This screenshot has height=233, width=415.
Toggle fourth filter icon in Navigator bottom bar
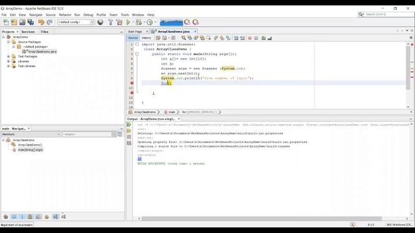click(30, 217)
